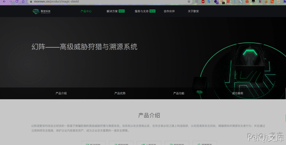The height and width of the screenshot is (145, 286).
Task: Open the Google Translate extension icon
Action: (x=210, y=2)
